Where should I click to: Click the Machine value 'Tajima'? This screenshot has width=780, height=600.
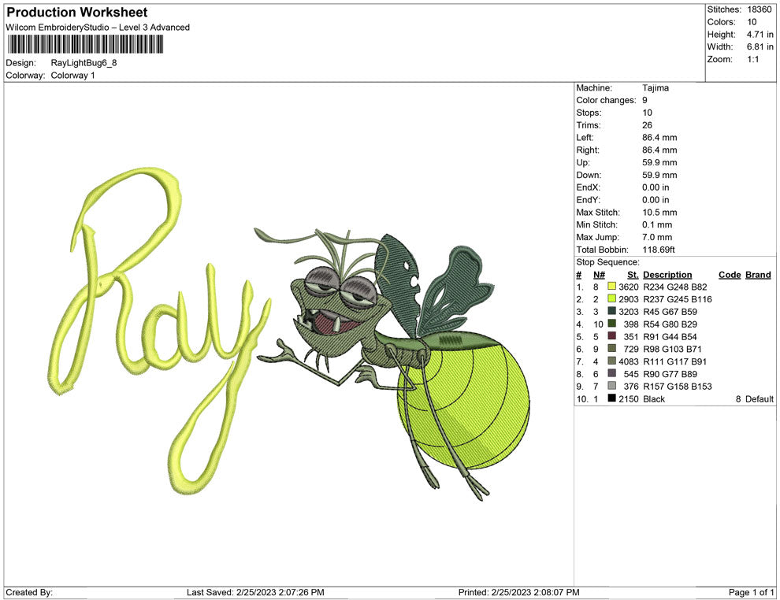point(656,87)
